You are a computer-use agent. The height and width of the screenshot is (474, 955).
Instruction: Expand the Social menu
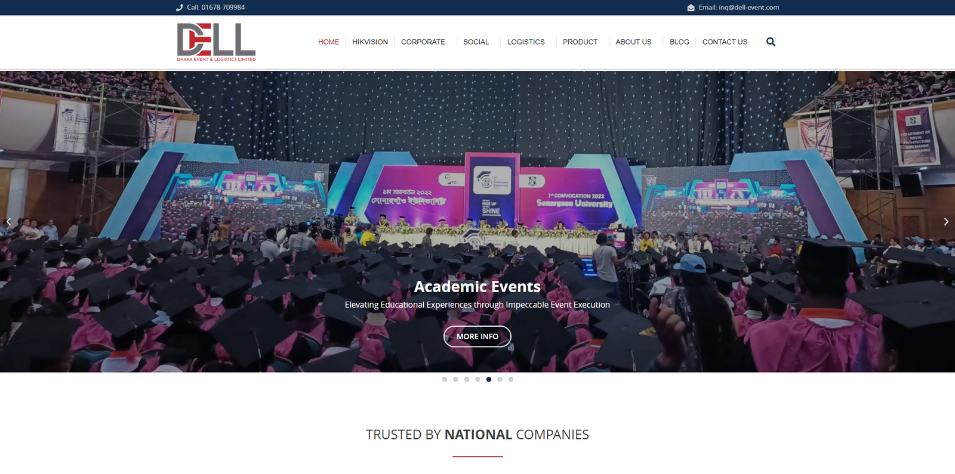click(x=476, y=42)
